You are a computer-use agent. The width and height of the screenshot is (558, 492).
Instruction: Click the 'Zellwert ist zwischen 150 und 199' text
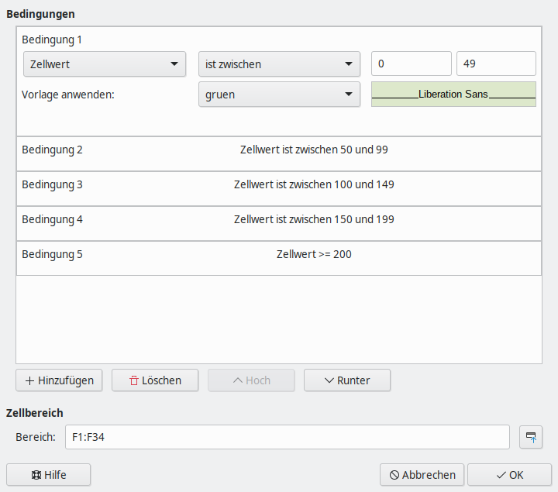pos(314,219)
